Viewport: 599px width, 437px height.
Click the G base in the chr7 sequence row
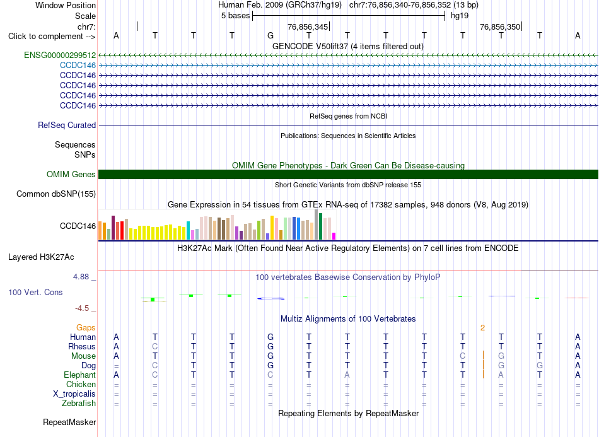(x=270, y=36)
